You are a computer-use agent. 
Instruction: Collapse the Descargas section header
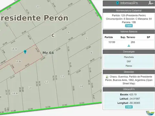coord(129,52)
